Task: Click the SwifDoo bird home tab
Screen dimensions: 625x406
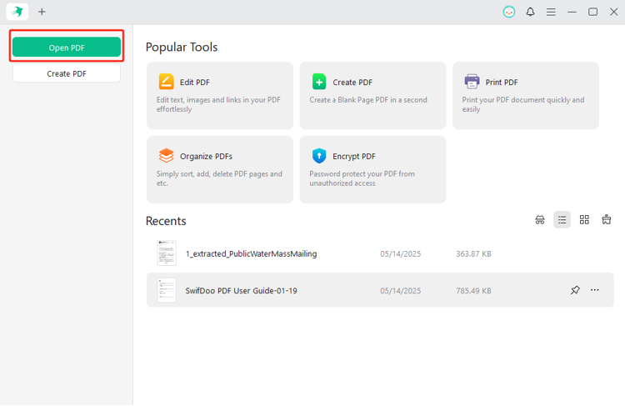Action: click(x=17, y=12)
